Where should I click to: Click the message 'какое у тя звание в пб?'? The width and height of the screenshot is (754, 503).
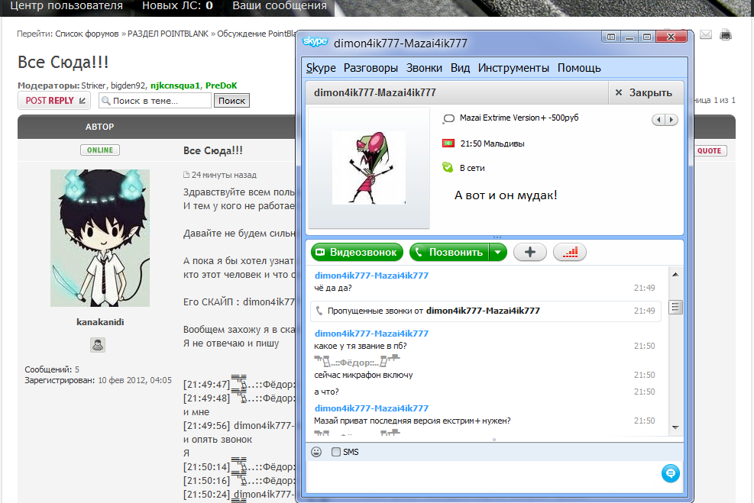click(x=360, y=346)
